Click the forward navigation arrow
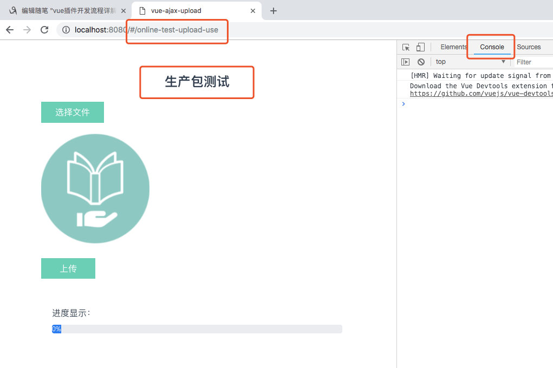This screenshot has width=553, height=368. coord(27,30)
